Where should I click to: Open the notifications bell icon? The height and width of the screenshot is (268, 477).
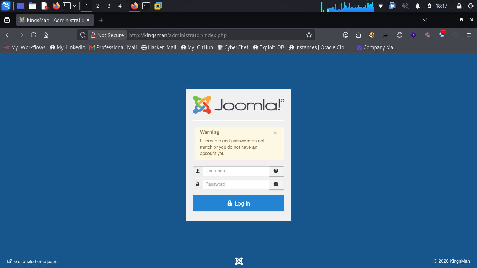tap(417, 6)
